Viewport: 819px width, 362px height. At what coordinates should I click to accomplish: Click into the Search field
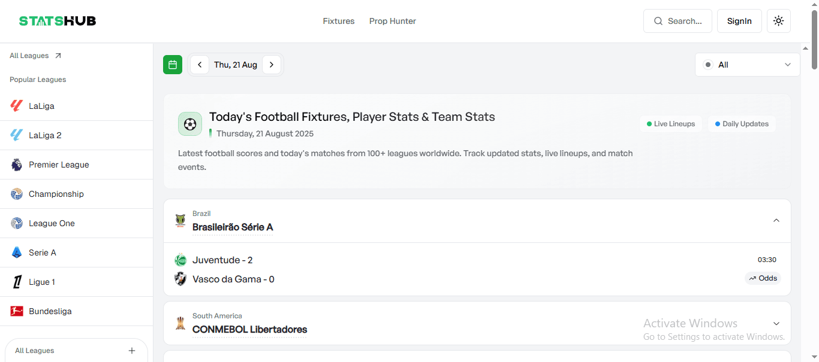click(x=678, y=21)
